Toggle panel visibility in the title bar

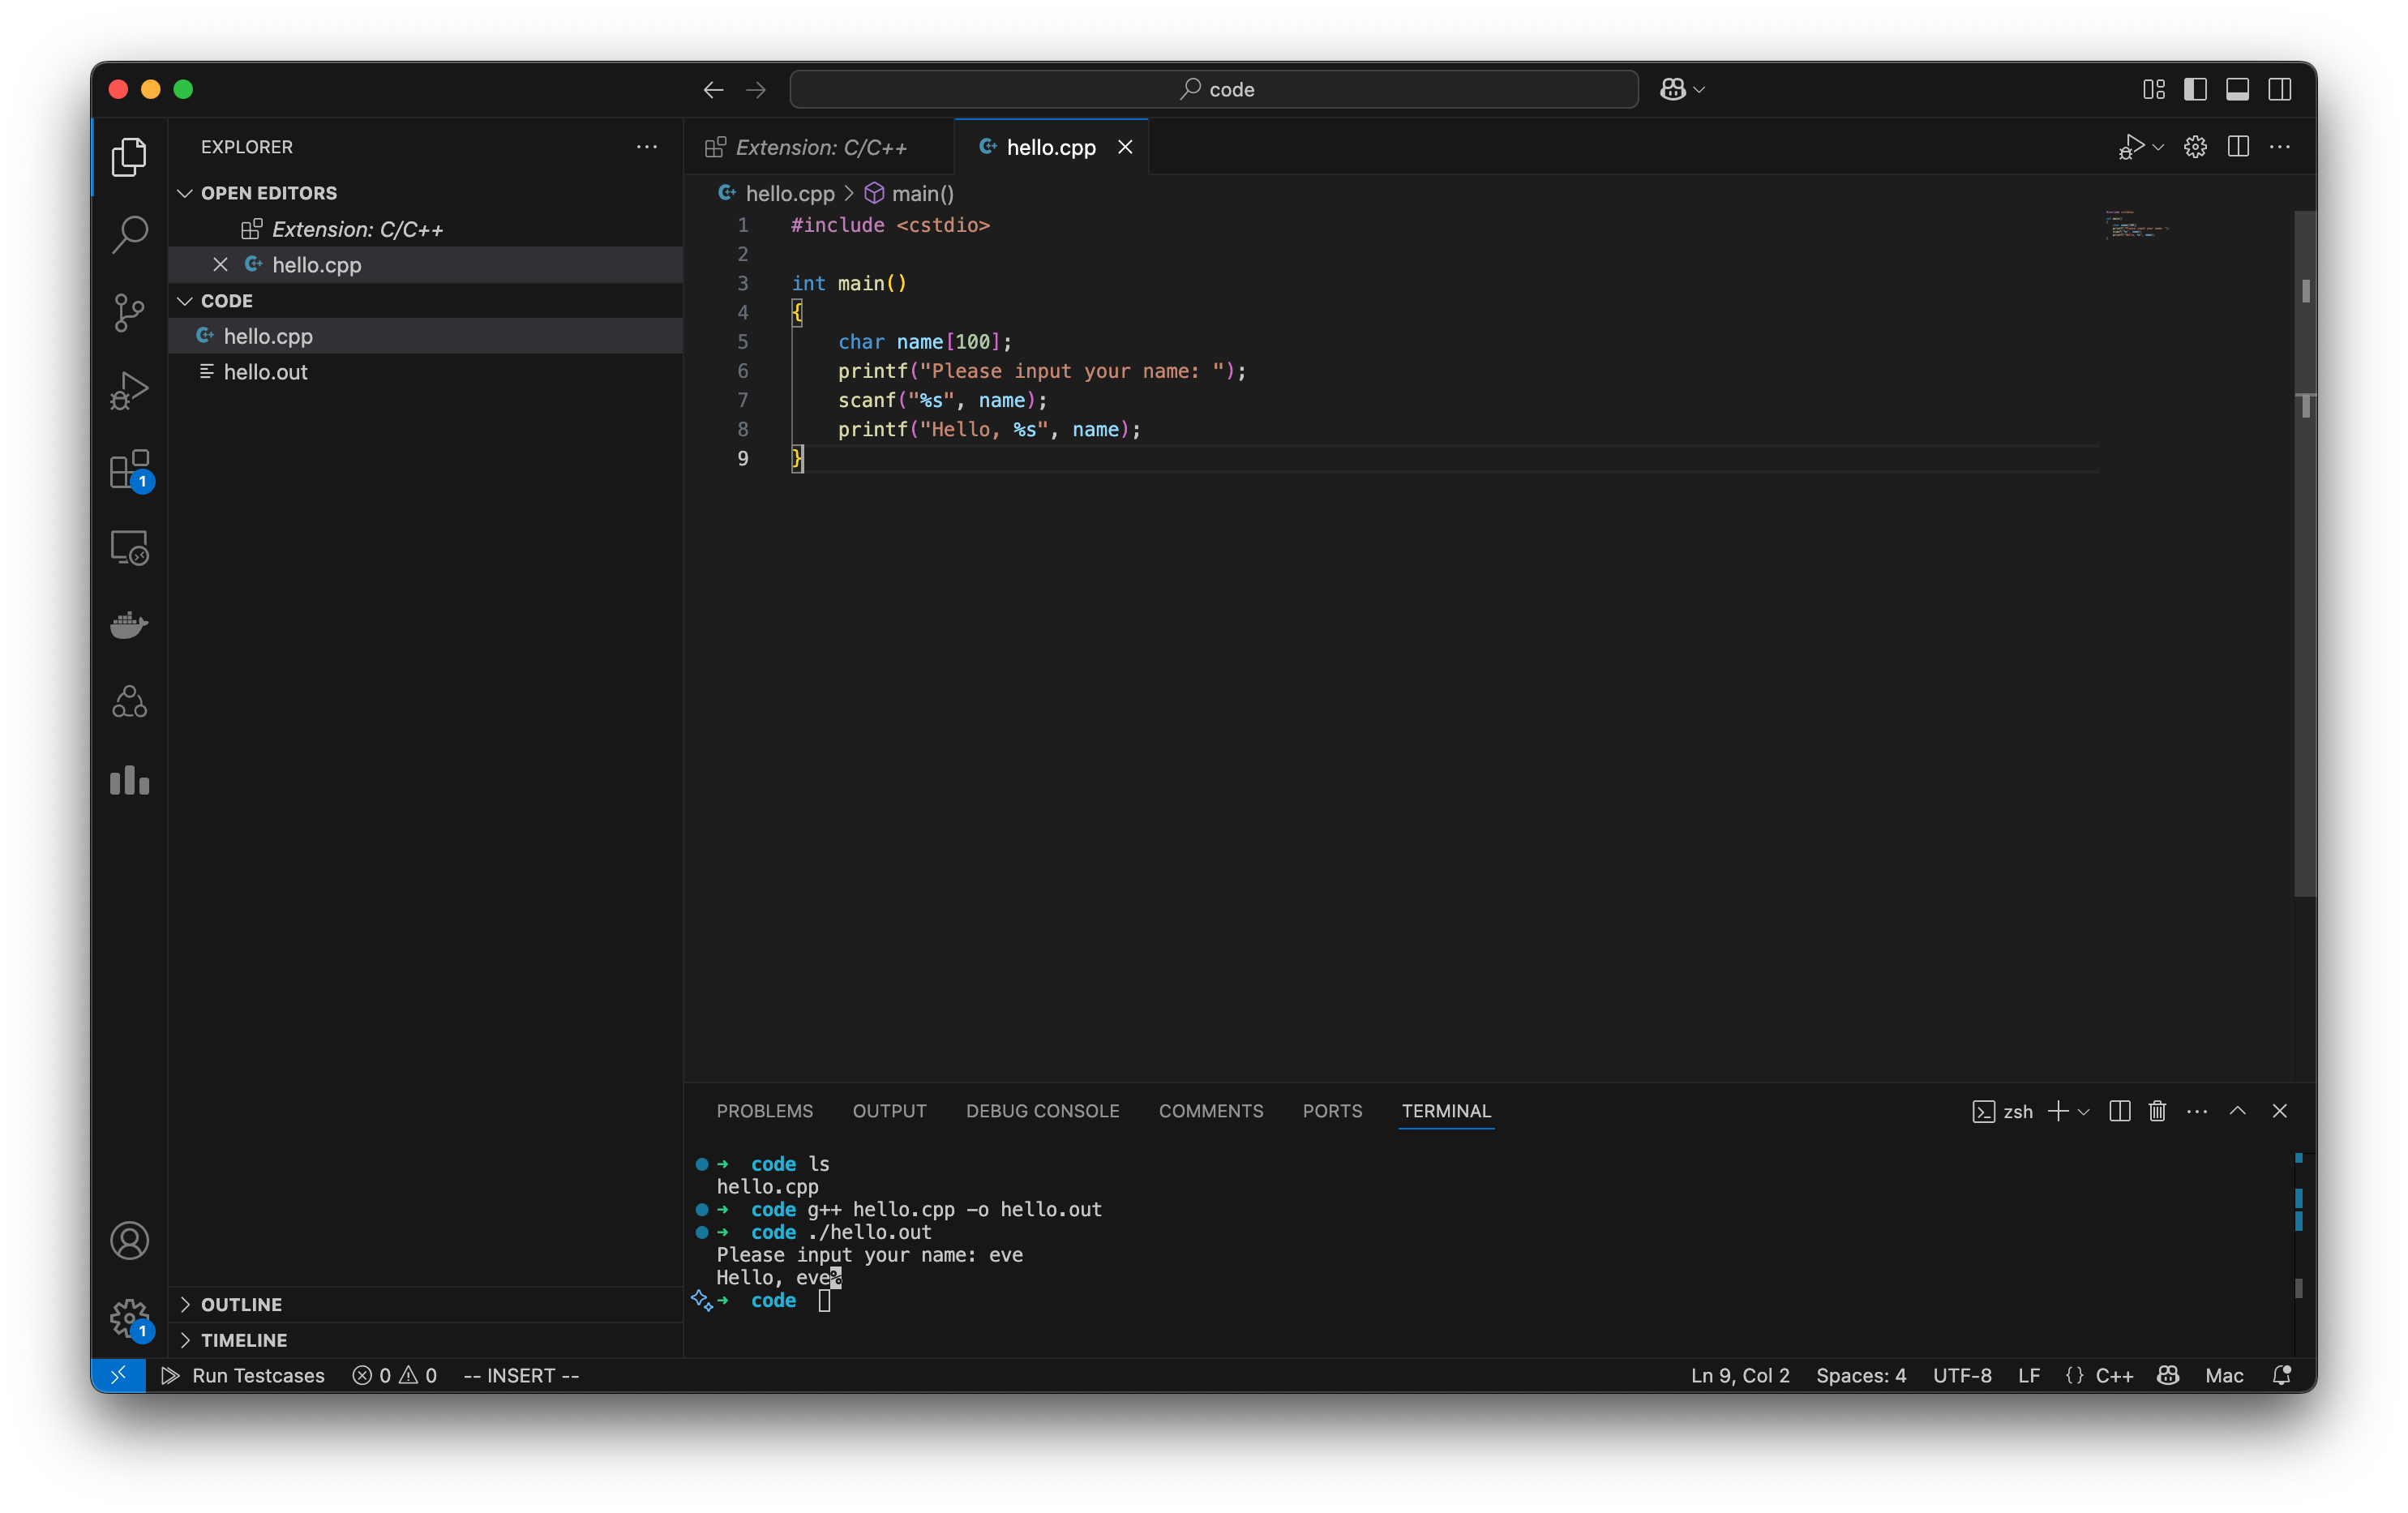coord(2237,89)
